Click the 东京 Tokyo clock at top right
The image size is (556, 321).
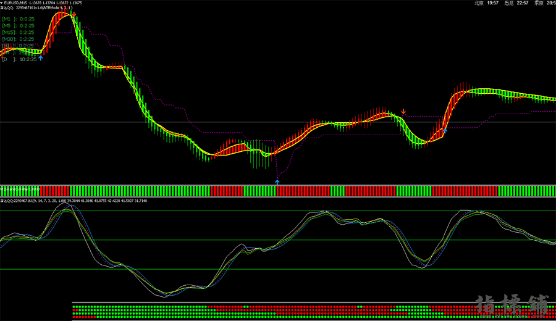point(545,3)
